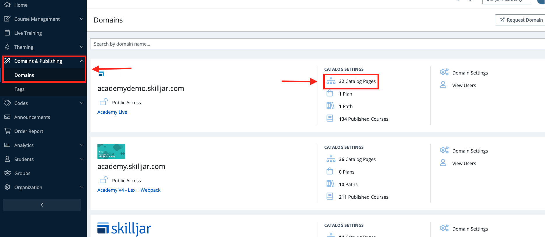The width and height of the screenshot is (545, 237).
Task: Click gears icon for academydemo Domain Settings
Action: [444, 72]
